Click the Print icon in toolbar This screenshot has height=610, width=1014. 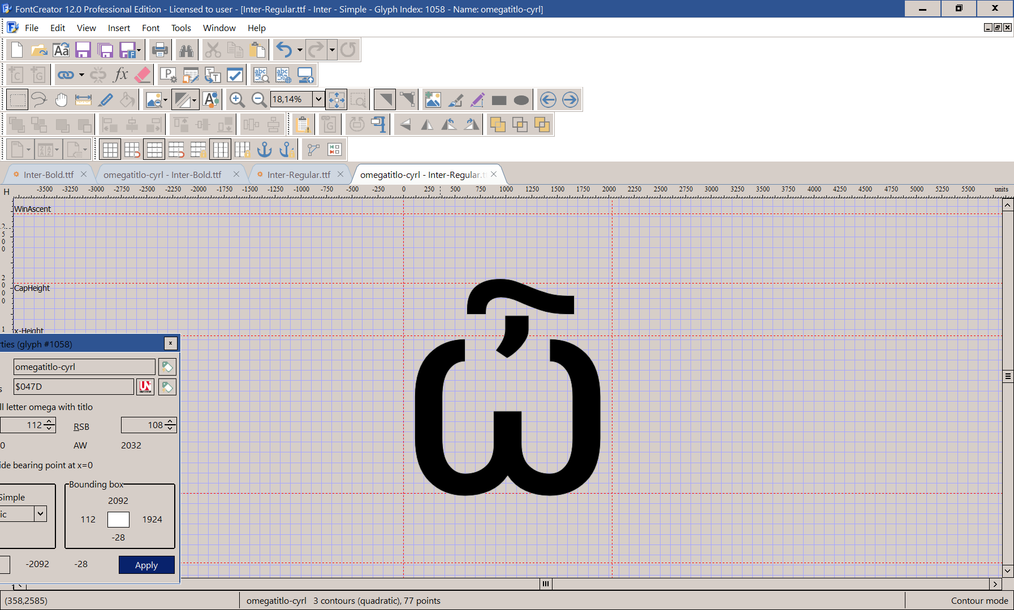tap(160, 50)
